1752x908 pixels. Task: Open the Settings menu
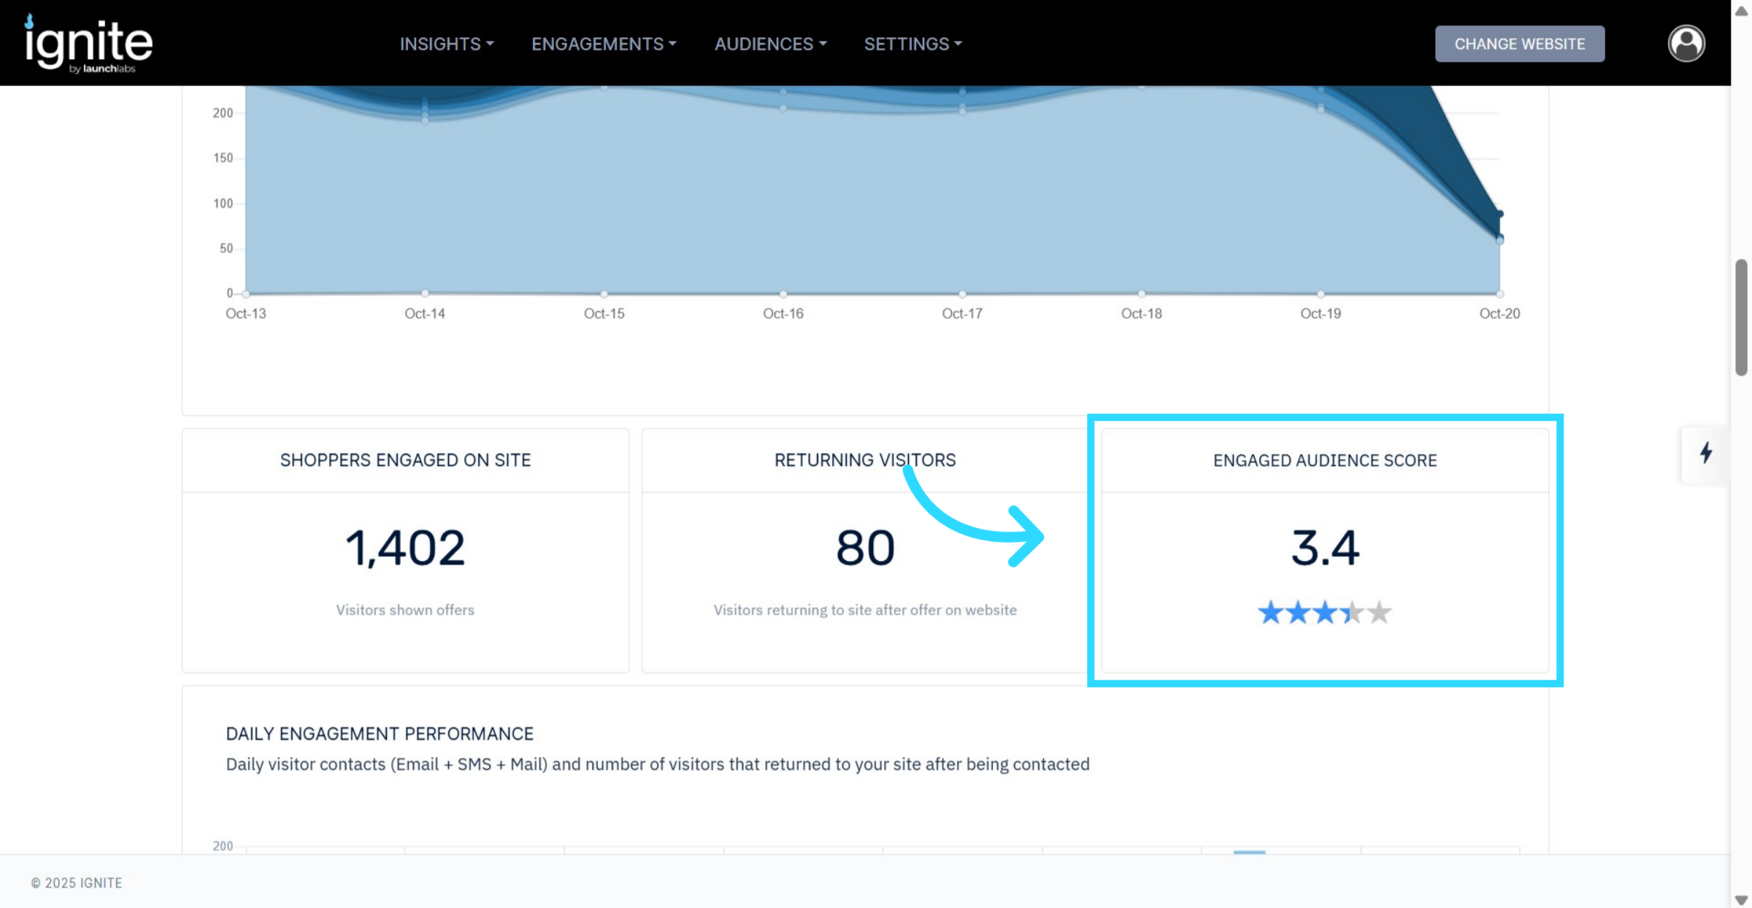912,44
